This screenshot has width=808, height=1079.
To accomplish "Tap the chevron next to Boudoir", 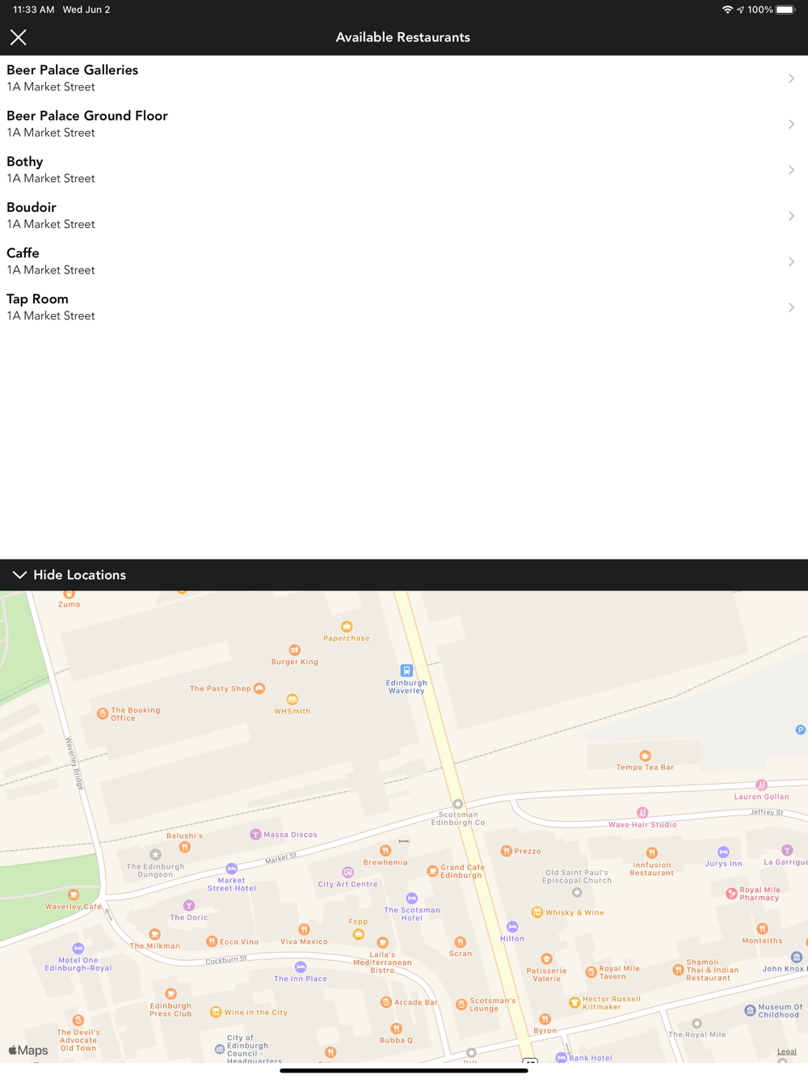I will coord(791,216).
